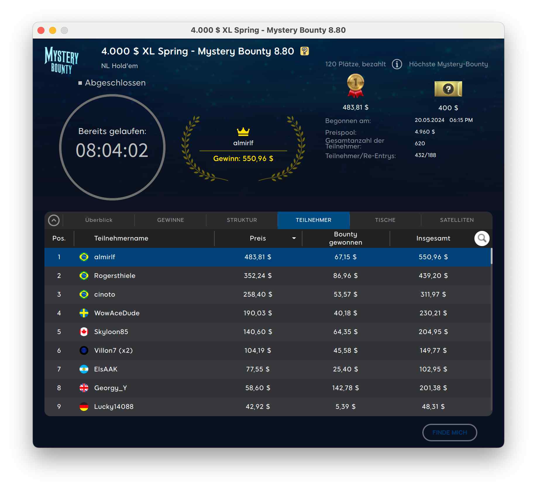The height and width of the screenshot is (491, 537).
Task: Sort by the Insgesamt column header
Action: 433,238
